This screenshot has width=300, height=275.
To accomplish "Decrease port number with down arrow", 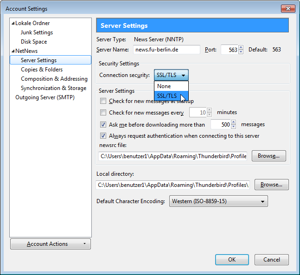I will pyautogui.click(x=241, y=52).
